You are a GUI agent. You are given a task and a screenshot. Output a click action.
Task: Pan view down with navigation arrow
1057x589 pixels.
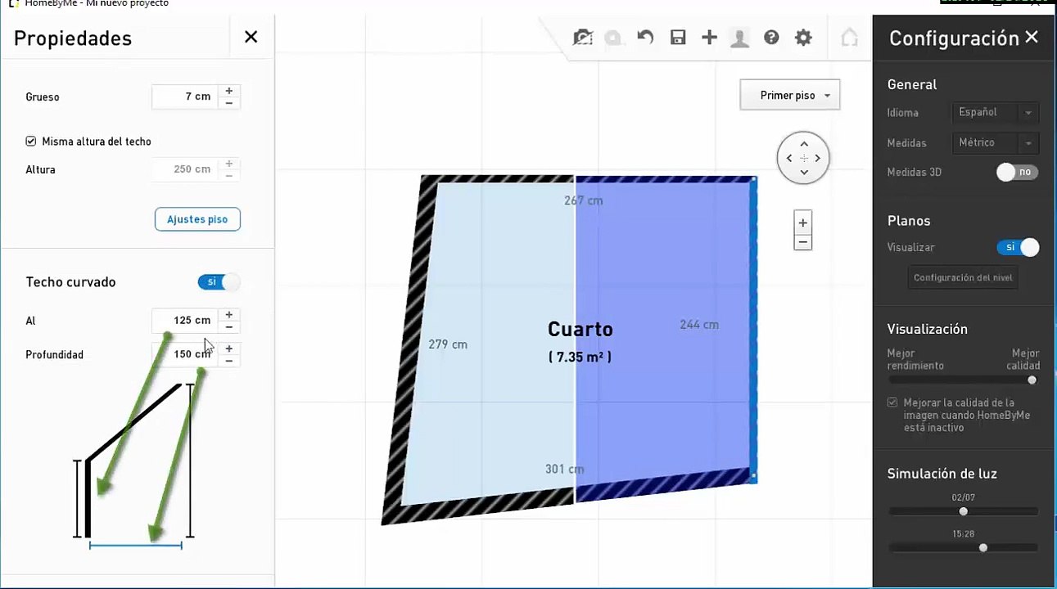tap(804, 173)
